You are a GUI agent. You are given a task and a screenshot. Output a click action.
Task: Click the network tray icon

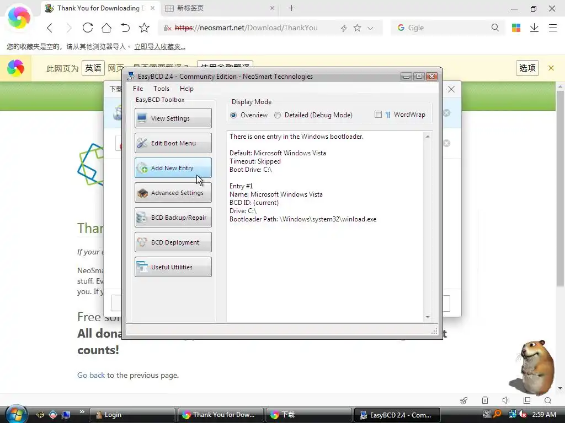point(512,414)
